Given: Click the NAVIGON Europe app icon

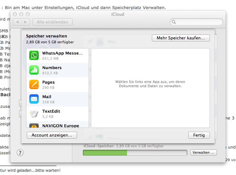Looking at the screenshot, I should tap(34, 126).
